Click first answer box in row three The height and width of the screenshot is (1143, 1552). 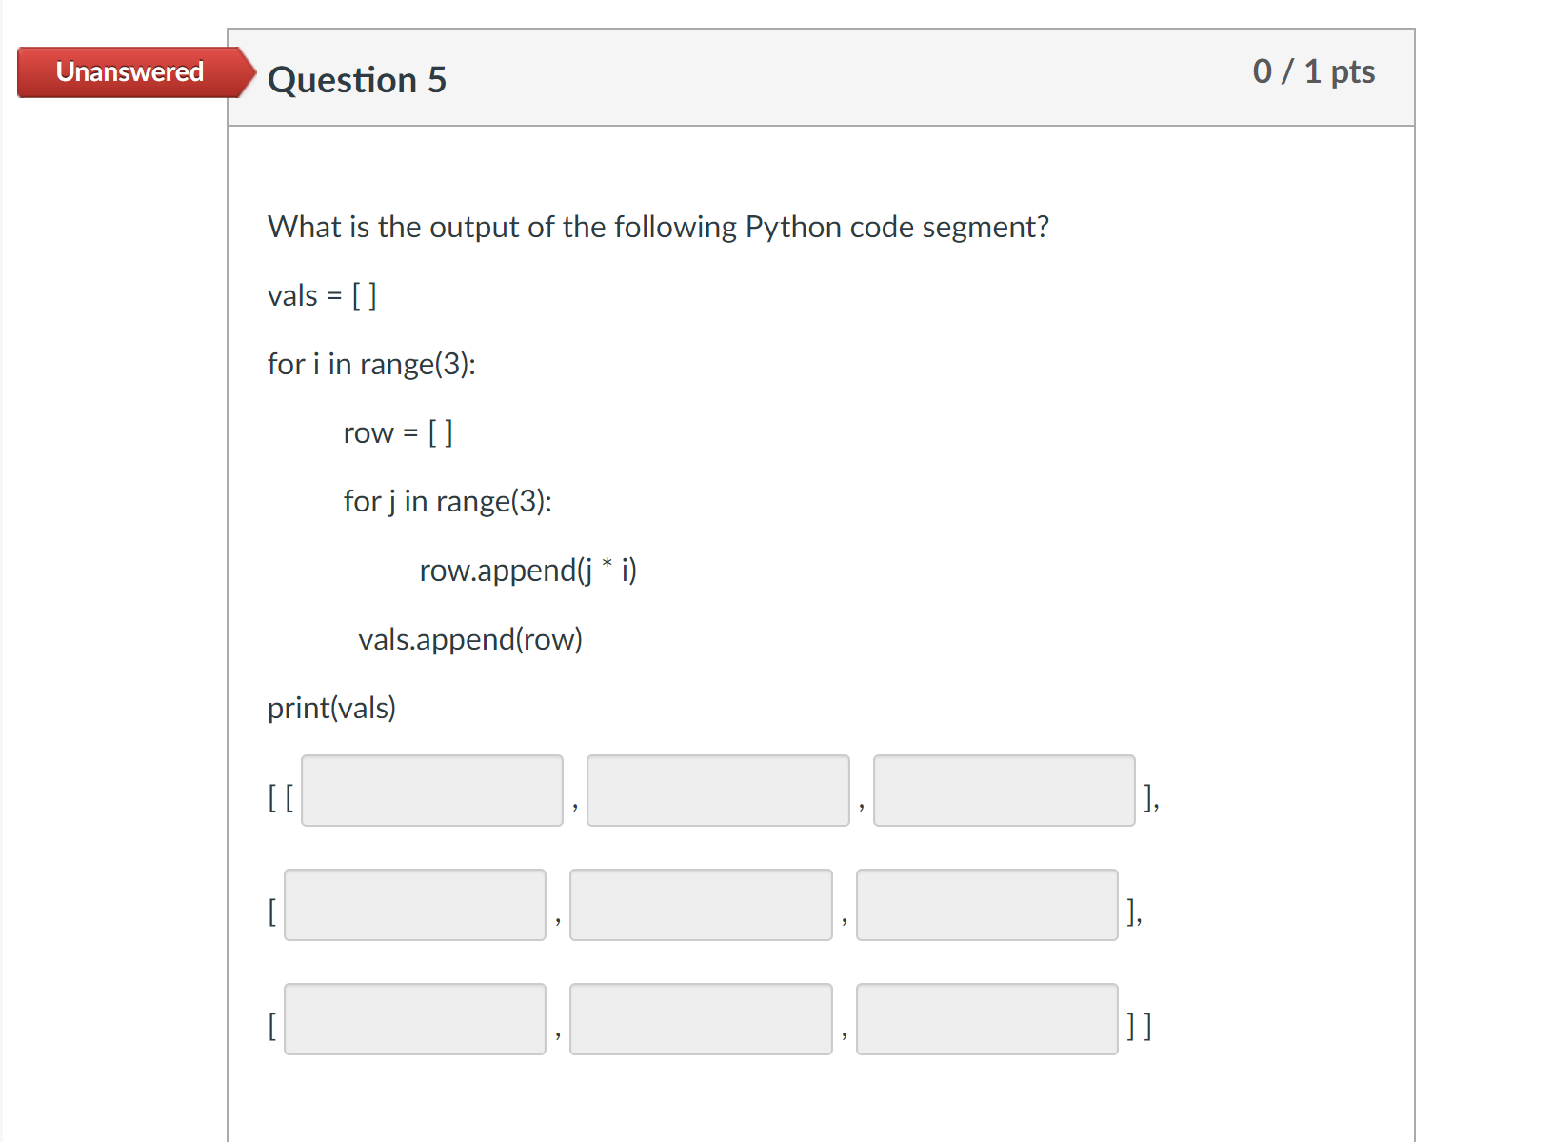415,1019
